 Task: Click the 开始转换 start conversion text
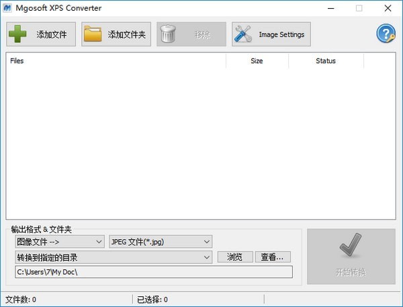pyautogui.click(x=351, y=272)
